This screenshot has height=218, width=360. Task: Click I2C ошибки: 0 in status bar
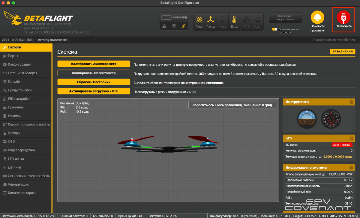tap(103, 216)
